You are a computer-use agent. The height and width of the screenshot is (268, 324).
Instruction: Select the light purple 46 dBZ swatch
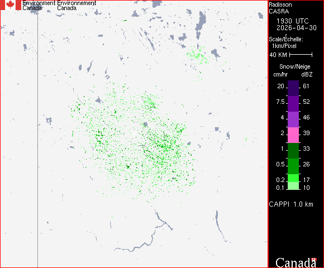click(293, 119)
